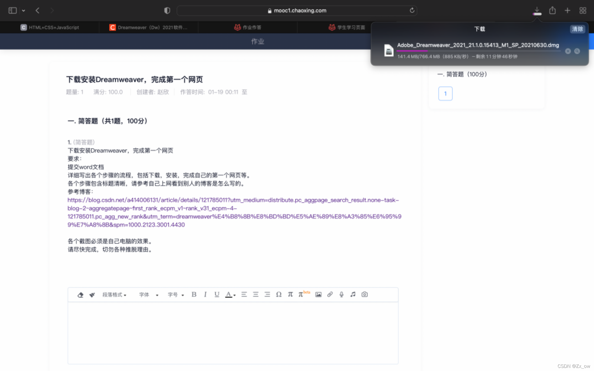
Task: Click the eraser clear-formatting icon
Action: pos(80,294)
